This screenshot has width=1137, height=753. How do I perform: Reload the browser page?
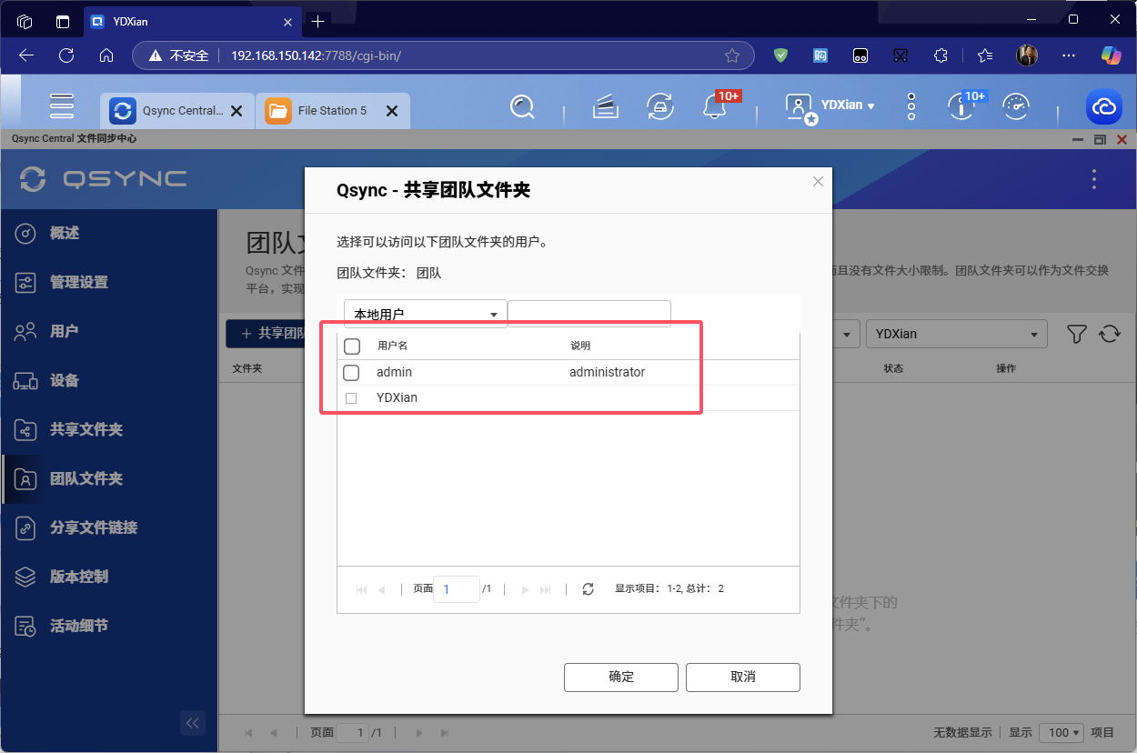66,55
